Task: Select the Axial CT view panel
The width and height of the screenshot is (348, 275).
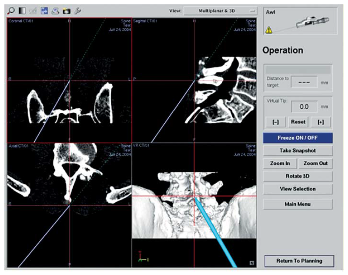Action: [x=69, y=205]
